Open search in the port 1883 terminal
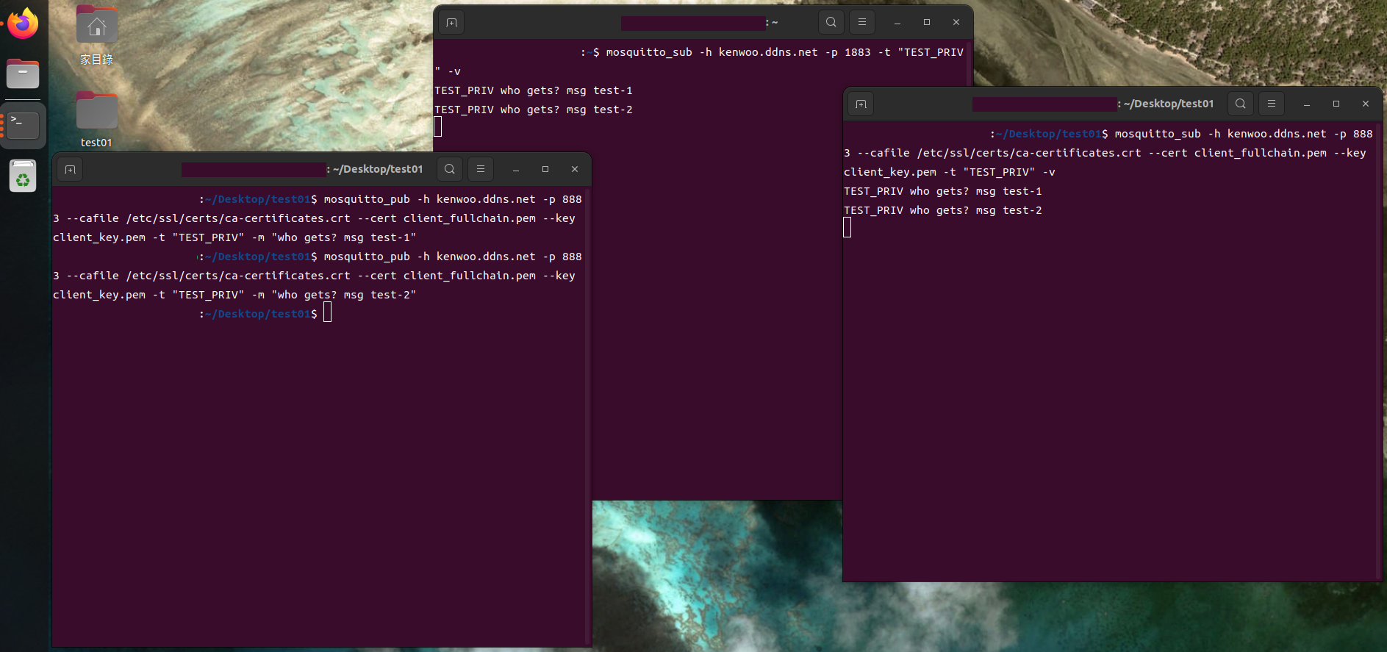This screenshot has width=1387, height=652. [831, 22]
